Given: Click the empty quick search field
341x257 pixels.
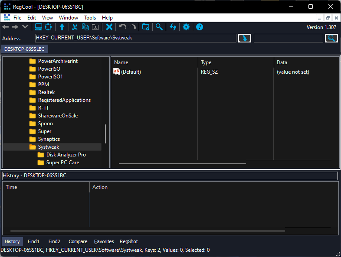Looking at the screenshot, I should (289, 38).
